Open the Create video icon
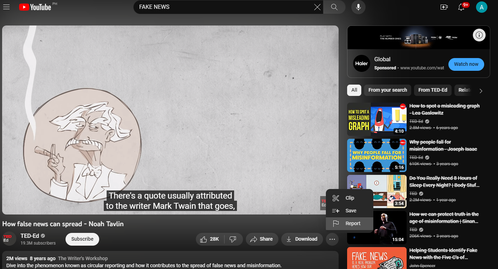The image size is (498, 269). point(444,7)
